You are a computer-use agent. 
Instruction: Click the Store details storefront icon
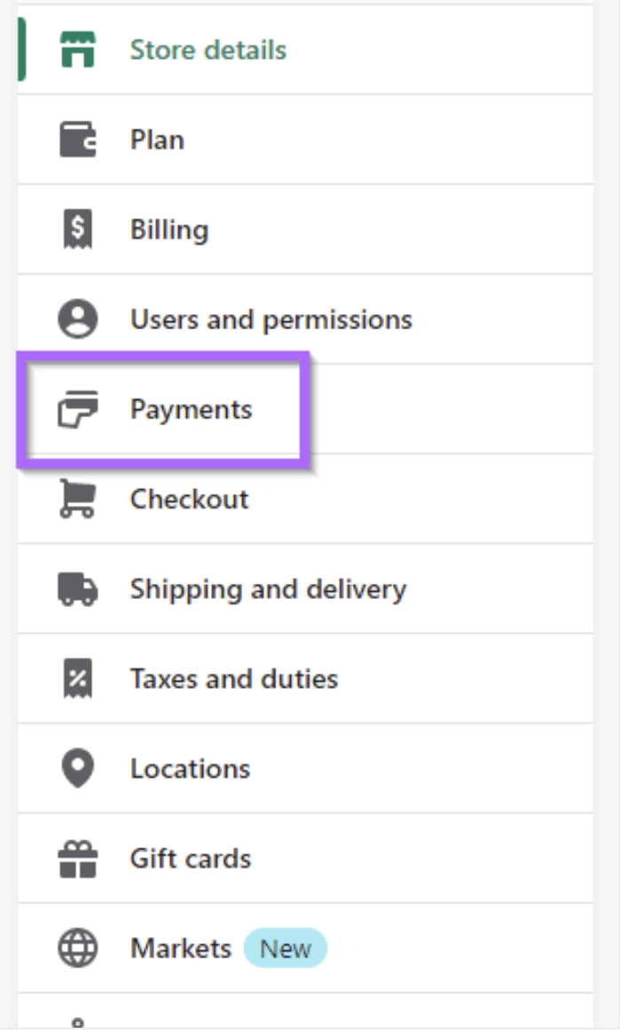click(78, 50)
